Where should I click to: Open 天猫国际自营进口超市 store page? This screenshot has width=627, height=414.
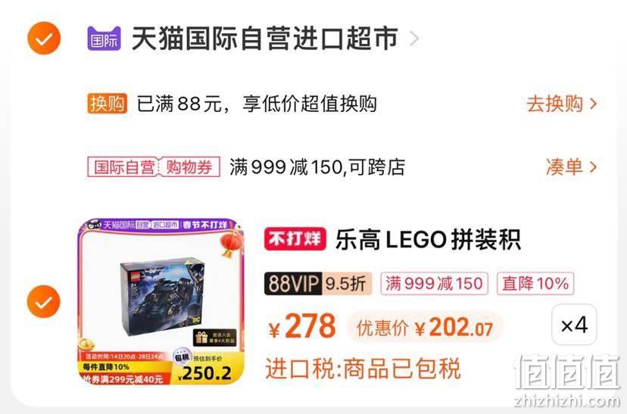pos(265,39)
